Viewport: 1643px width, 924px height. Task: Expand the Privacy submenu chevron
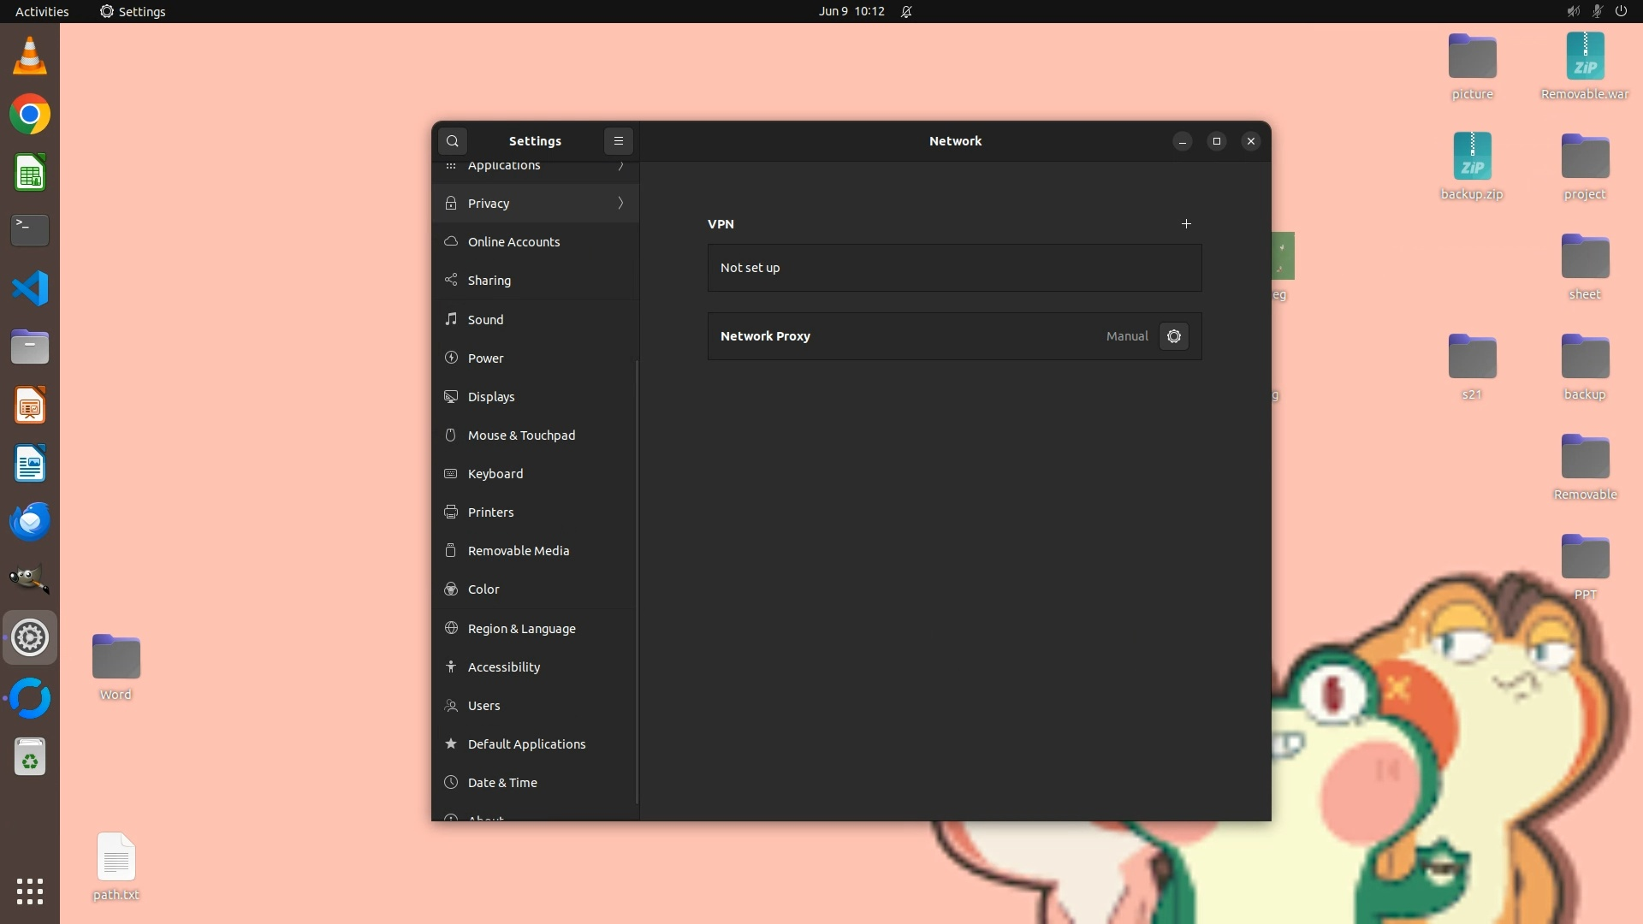point(620,204)
